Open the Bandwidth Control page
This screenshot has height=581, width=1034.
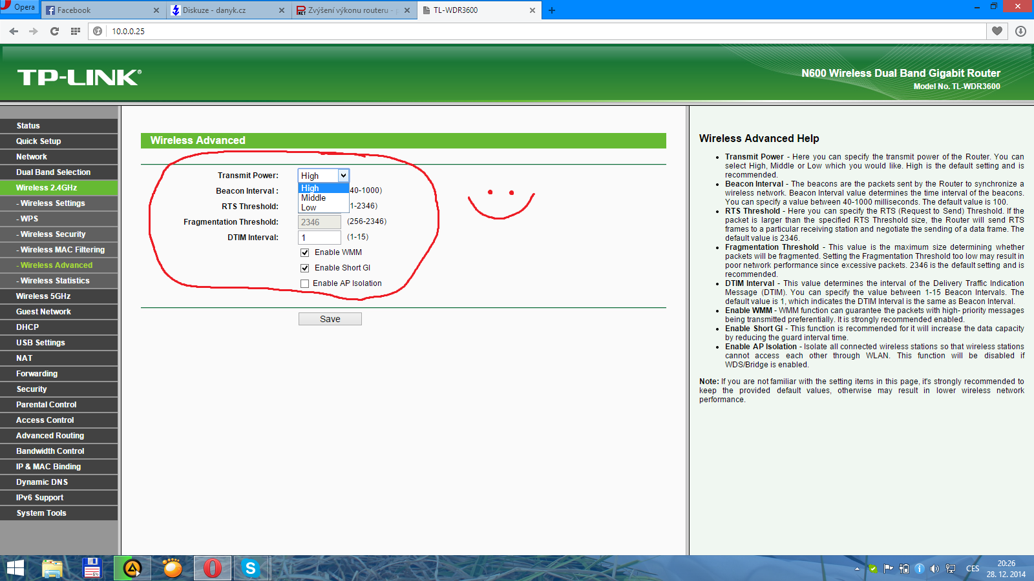tap(59, 451)
